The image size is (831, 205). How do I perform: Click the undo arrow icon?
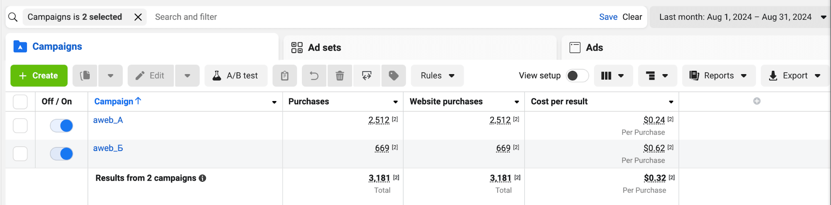click(314, 75)
